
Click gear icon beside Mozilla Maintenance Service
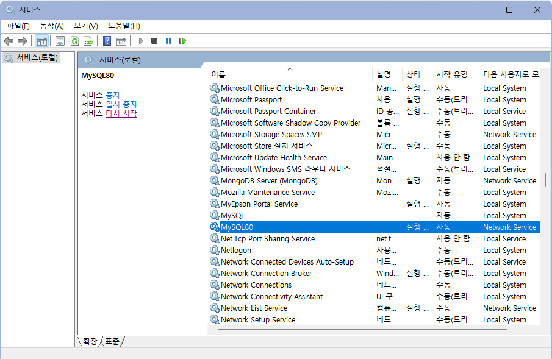(x=214, y=192)
